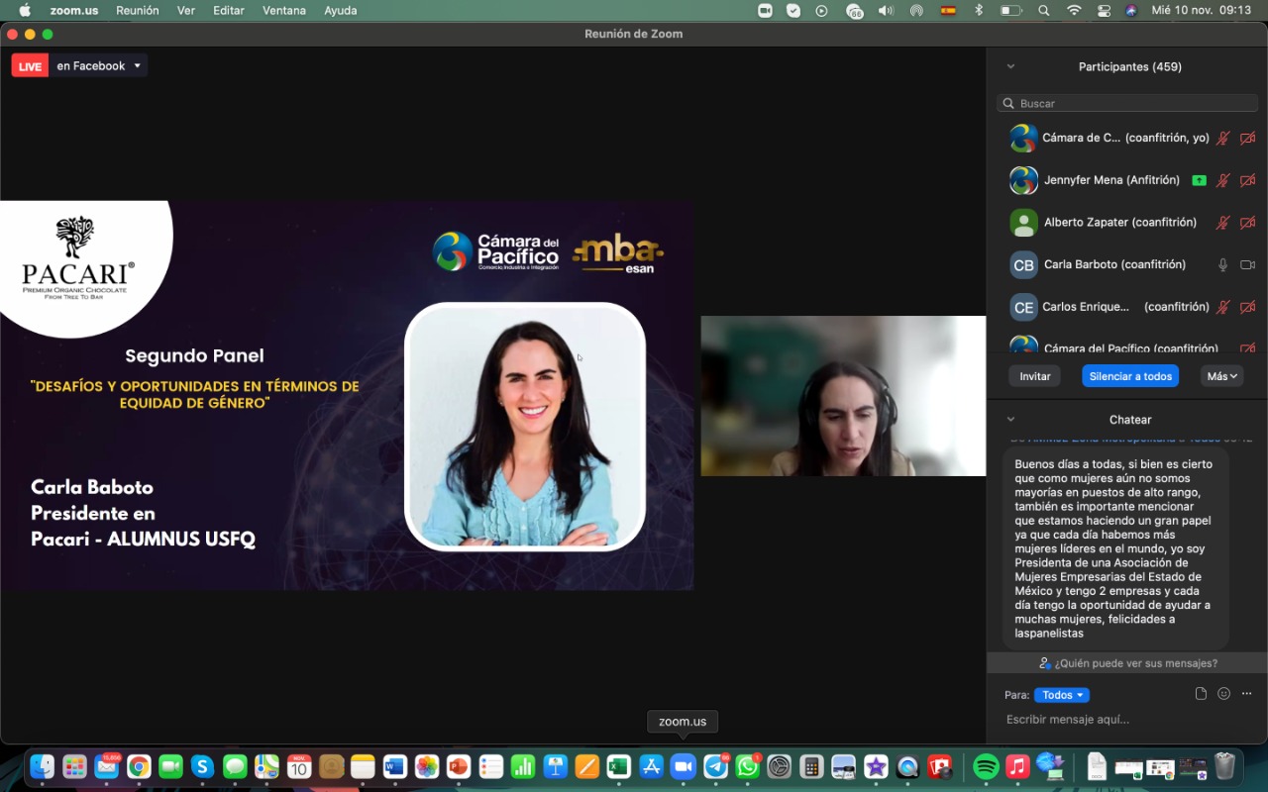This screenshot has height=792, width=1268.
Task: Click Carlos Enrique's muted microphone icon
Action: tap(1223, 307)
